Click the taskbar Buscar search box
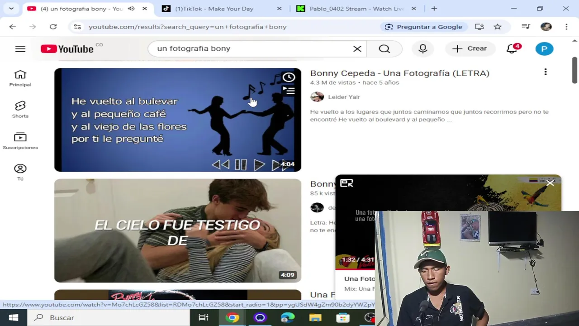The width and height of the screenshot is (579, 326). pyautogui.click(x=109, y=318)
